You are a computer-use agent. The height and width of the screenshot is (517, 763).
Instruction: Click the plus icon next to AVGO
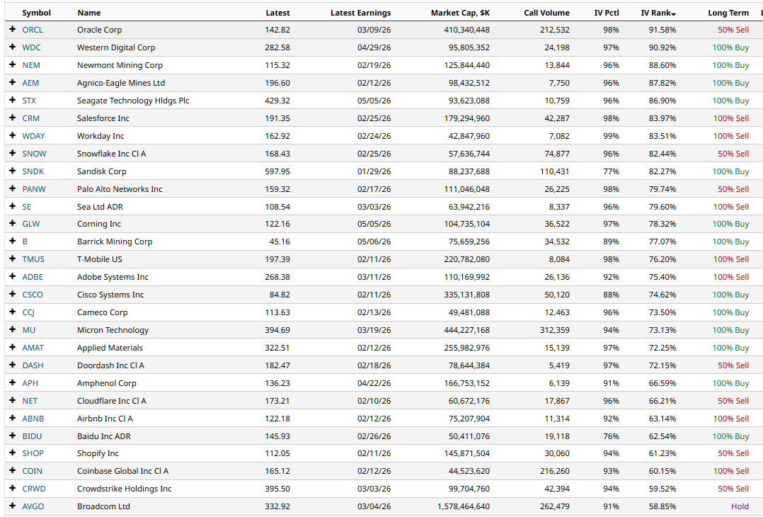coord(12,506)
